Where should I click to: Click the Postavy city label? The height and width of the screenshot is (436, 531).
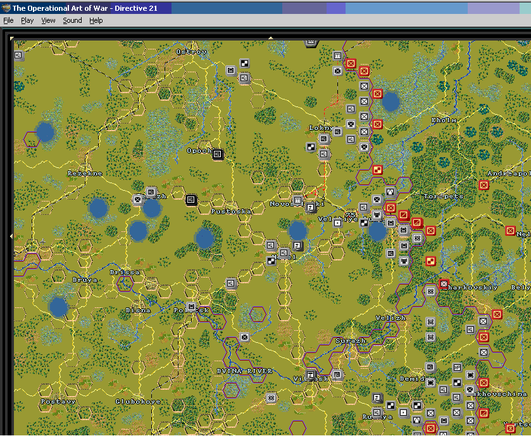pos(58,401)
